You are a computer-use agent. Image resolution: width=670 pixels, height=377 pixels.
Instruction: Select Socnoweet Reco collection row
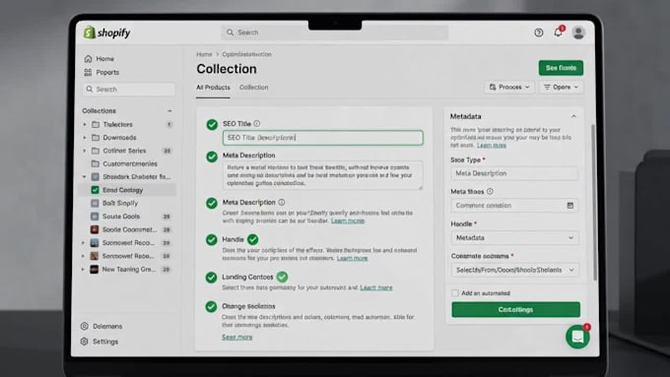(x=127, y=242)
